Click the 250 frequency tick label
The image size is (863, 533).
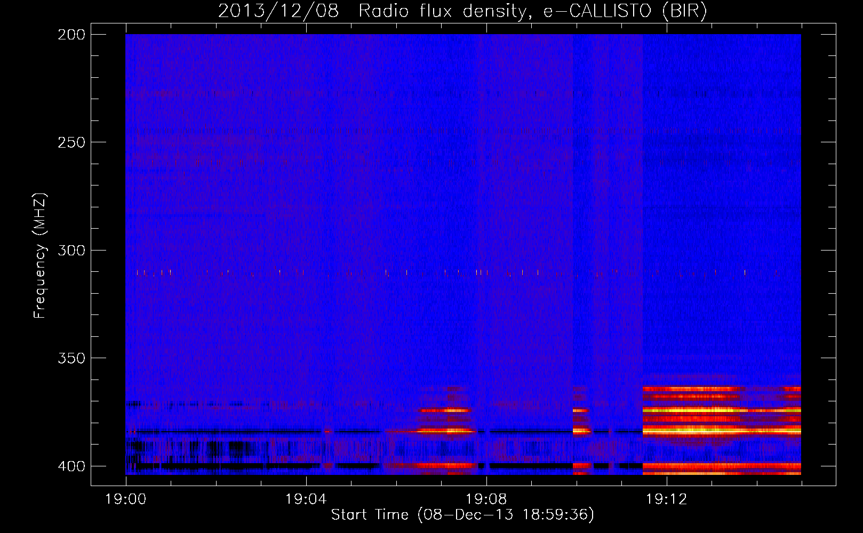[71, 142]
